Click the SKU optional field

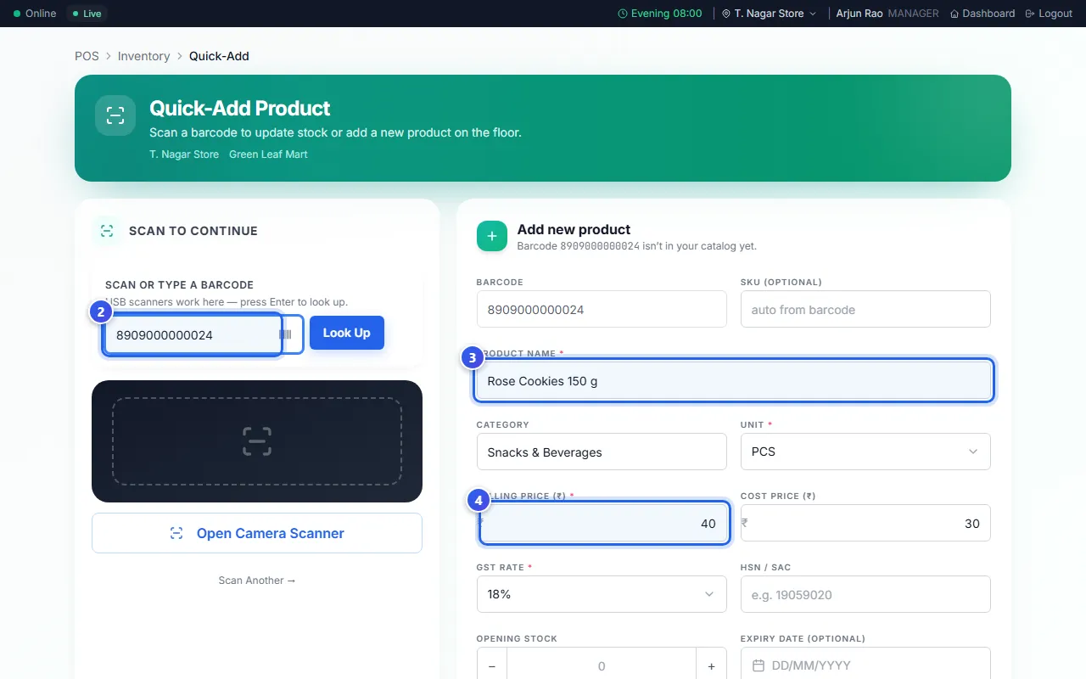(x=865, y=309)
